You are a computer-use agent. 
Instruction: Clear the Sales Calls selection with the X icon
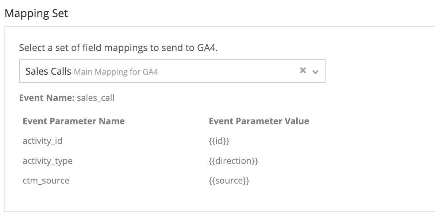pyautogui.click(x=303, y=71)
